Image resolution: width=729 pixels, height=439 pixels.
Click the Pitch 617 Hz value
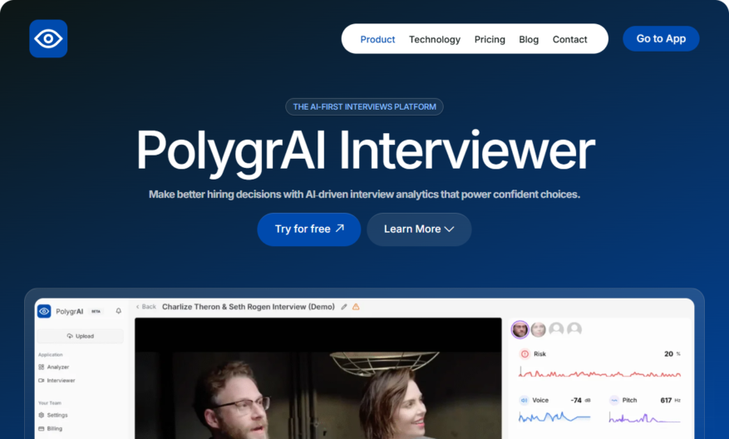pos(671,400)
